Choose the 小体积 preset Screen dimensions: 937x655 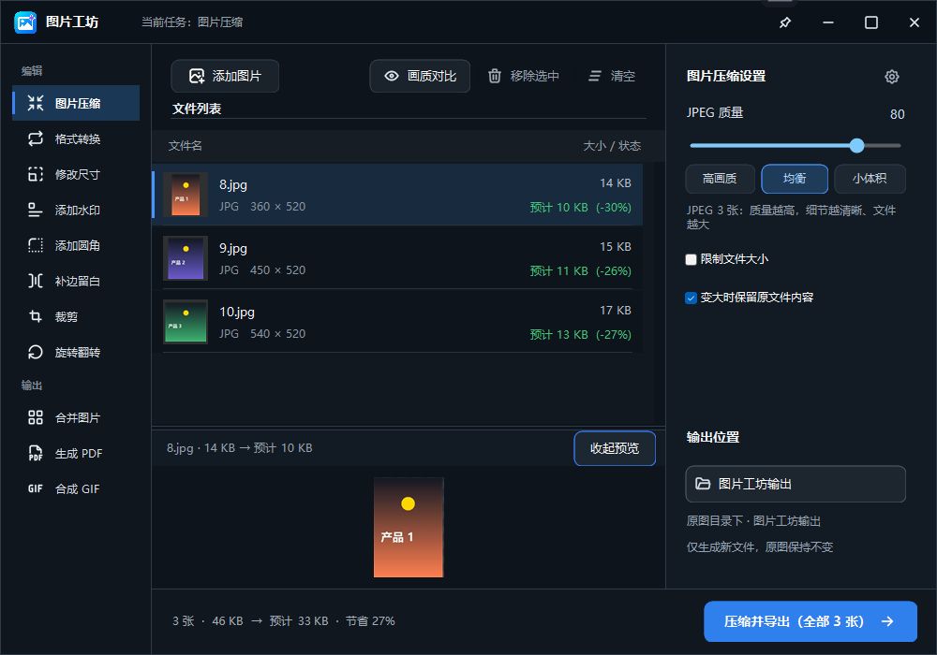coord(870,179)
